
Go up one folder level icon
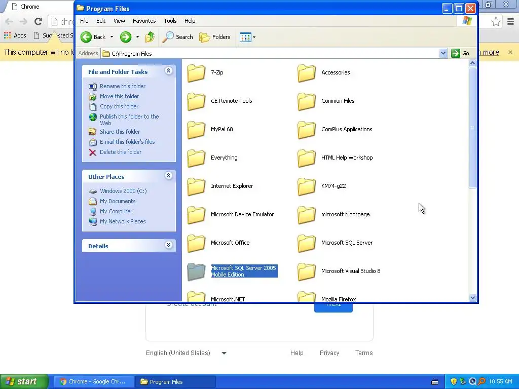[x=150, y=37]
